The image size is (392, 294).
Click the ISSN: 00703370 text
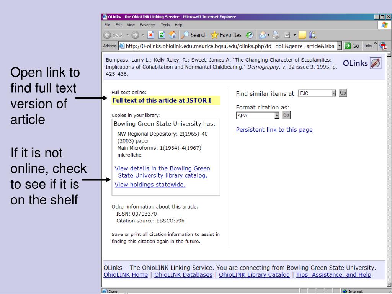coord(137,214)
